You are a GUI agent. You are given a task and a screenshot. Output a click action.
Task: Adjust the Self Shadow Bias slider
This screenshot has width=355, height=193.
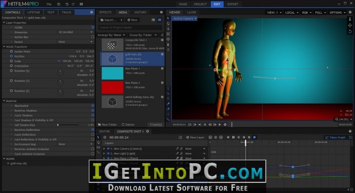68,125
